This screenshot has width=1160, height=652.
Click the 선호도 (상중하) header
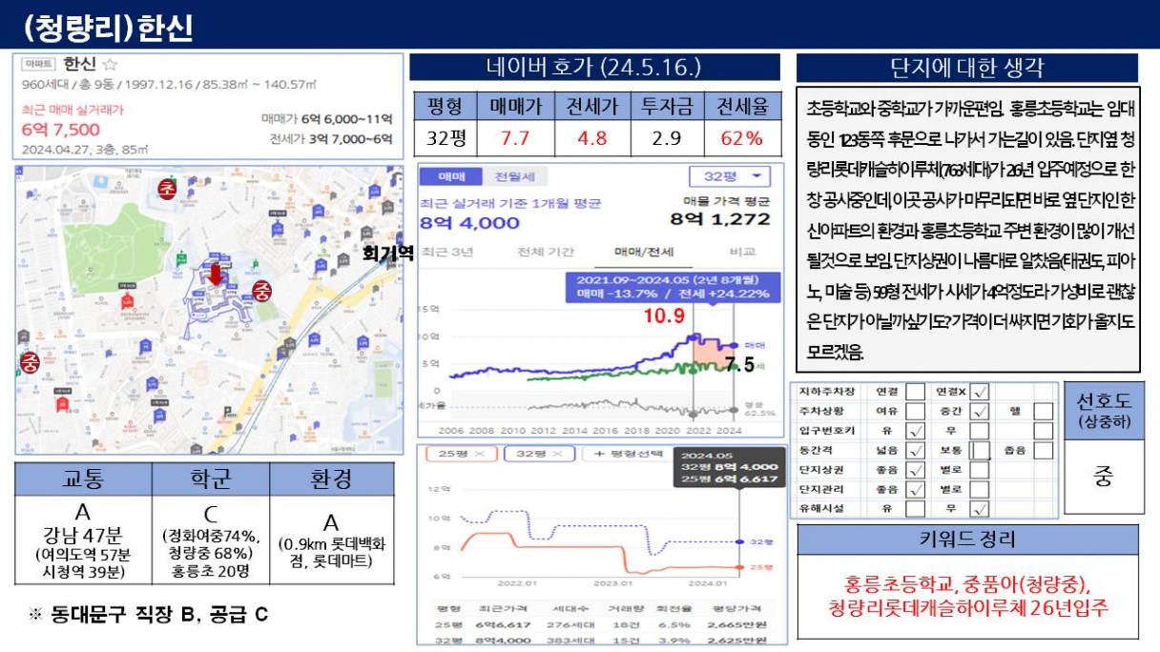pyautogui.click(x=1103, y=410)
